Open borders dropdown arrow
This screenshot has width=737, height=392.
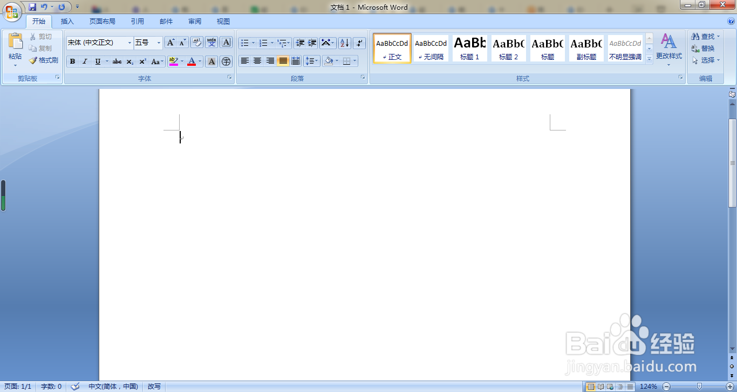354,61
